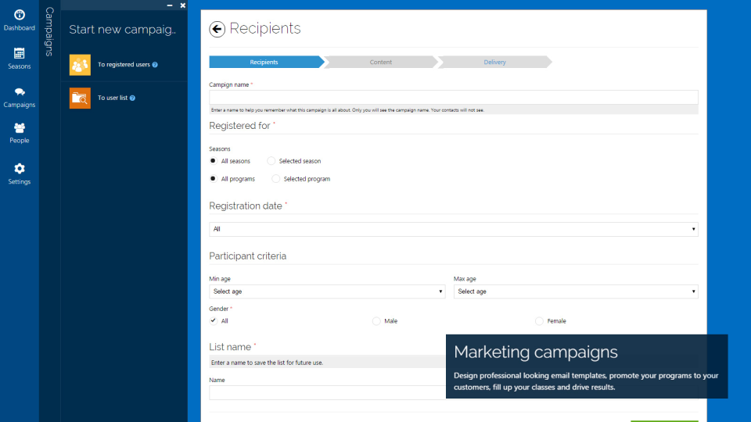Image resolution: width=751 pixels, height=422 pixels.
Task: Open the Min age dropdown
Action: click(x=326, y=291)
